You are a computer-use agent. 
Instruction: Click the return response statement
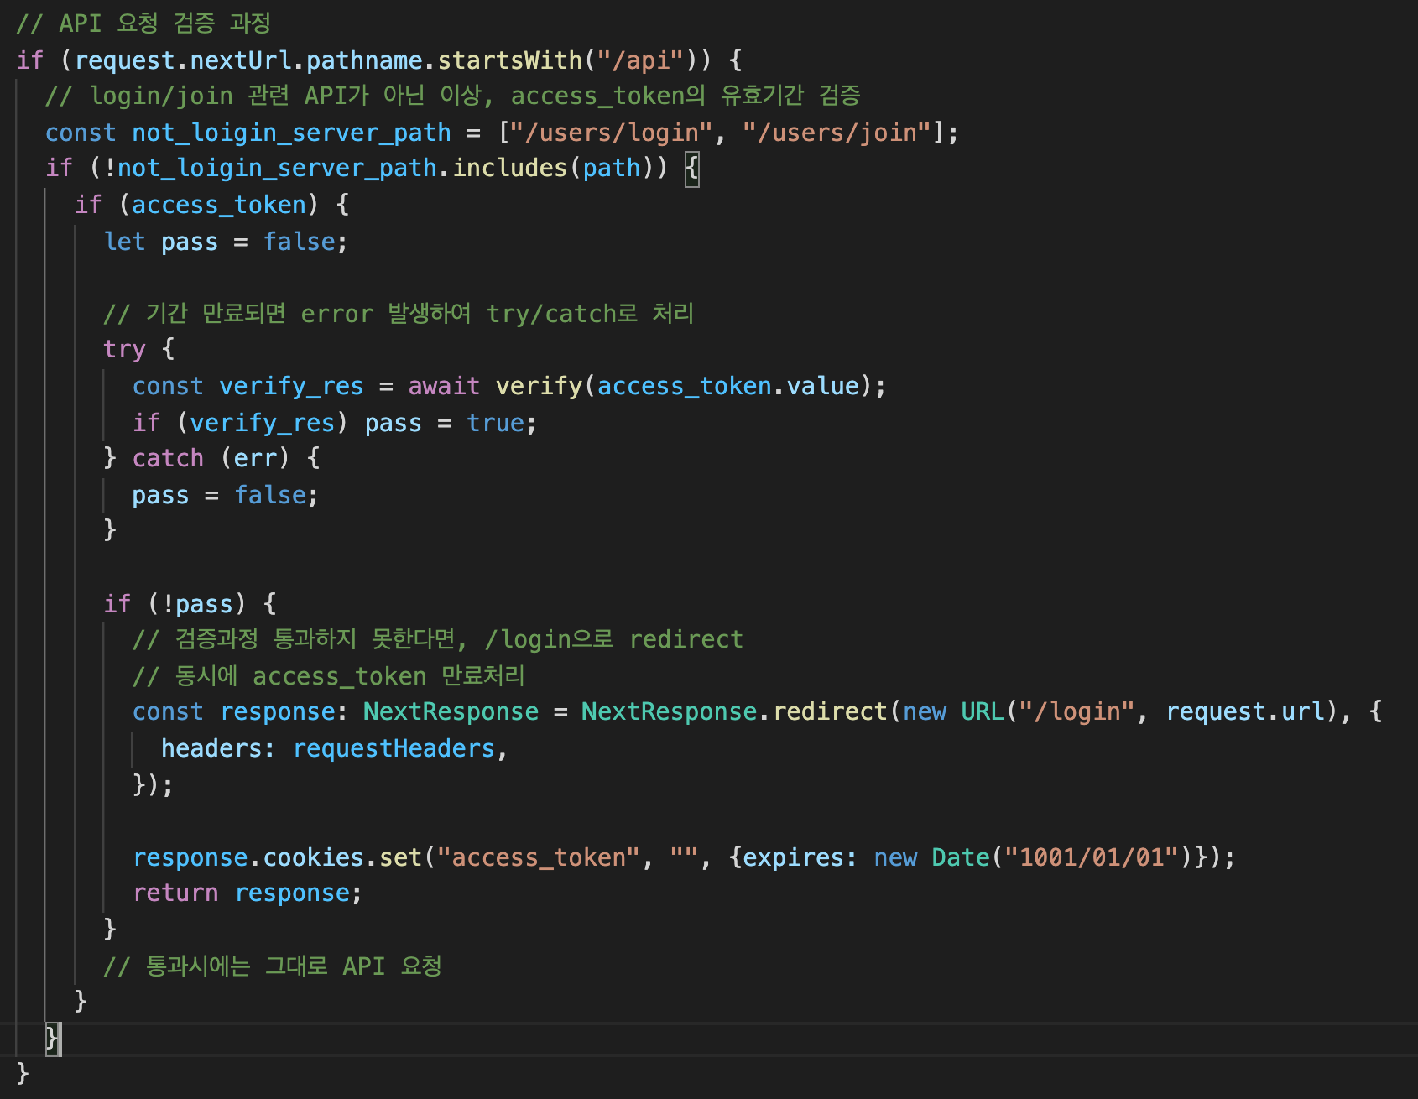click(x=246, y=893)
